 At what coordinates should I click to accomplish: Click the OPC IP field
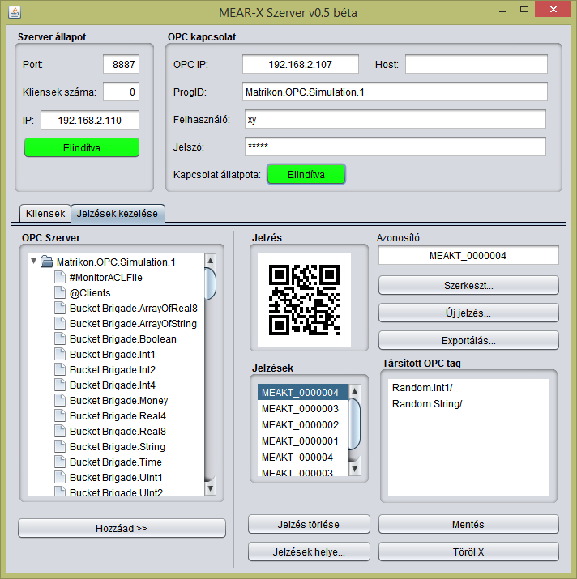pos(300,64)
